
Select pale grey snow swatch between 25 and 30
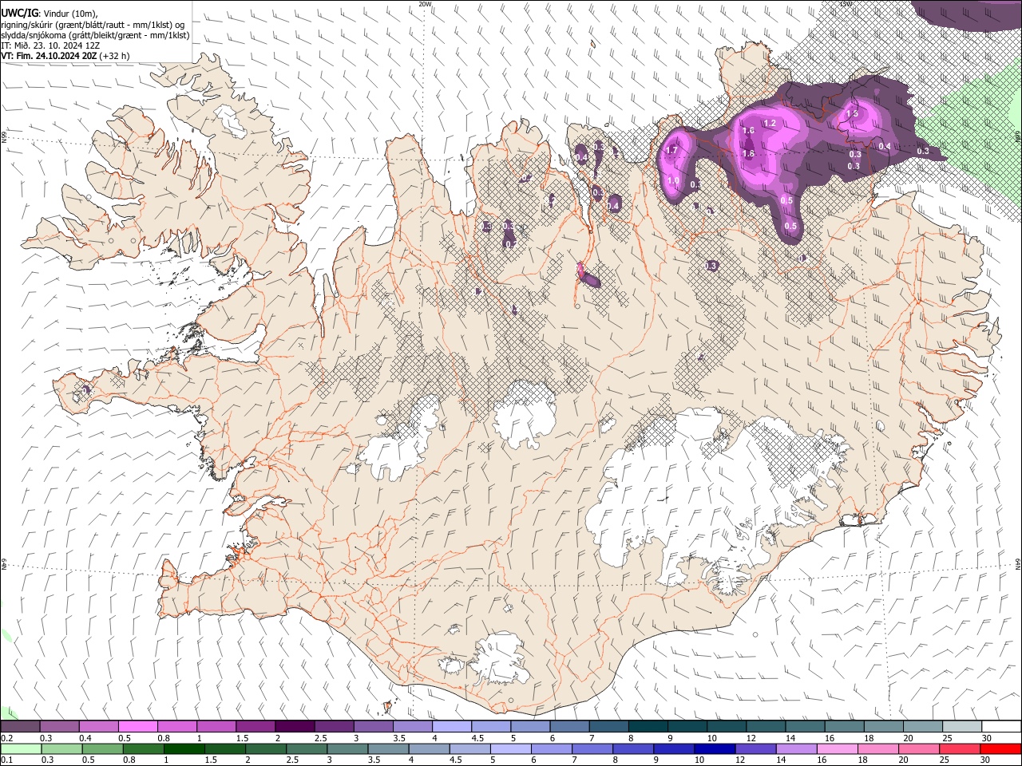pos(961,727)
